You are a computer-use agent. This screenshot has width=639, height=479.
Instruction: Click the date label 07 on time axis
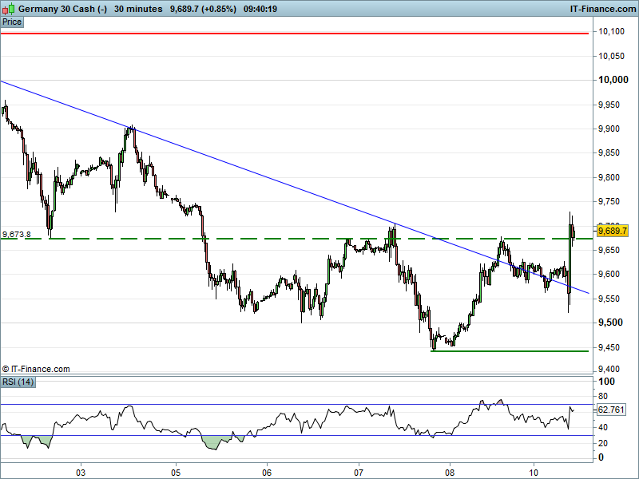[359, 473]
